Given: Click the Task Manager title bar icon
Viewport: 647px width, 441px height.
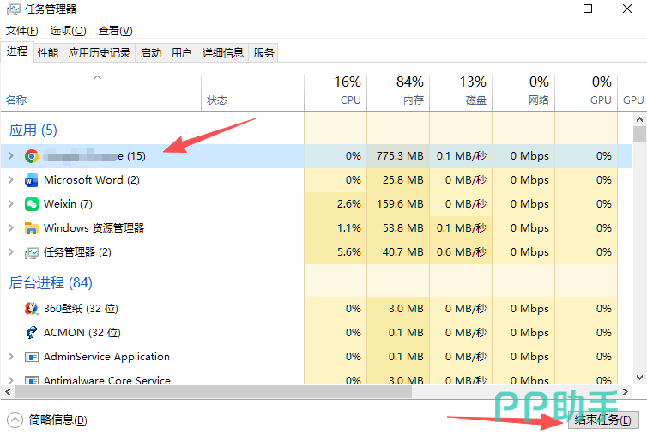Looking at the screenshot, I should (x=13, y=9).
